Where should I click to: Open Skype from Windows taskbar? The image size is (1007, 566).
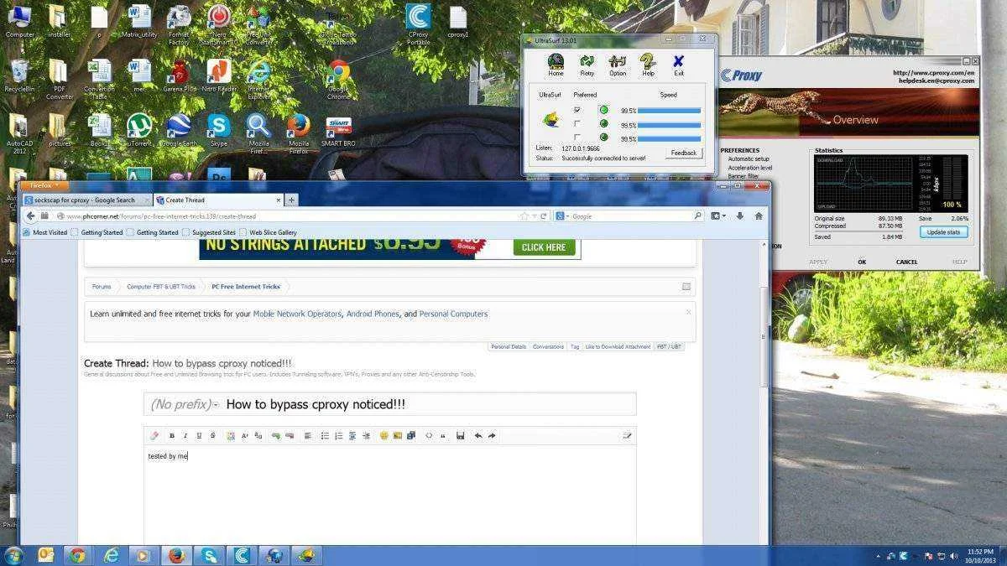coord(208,555)
